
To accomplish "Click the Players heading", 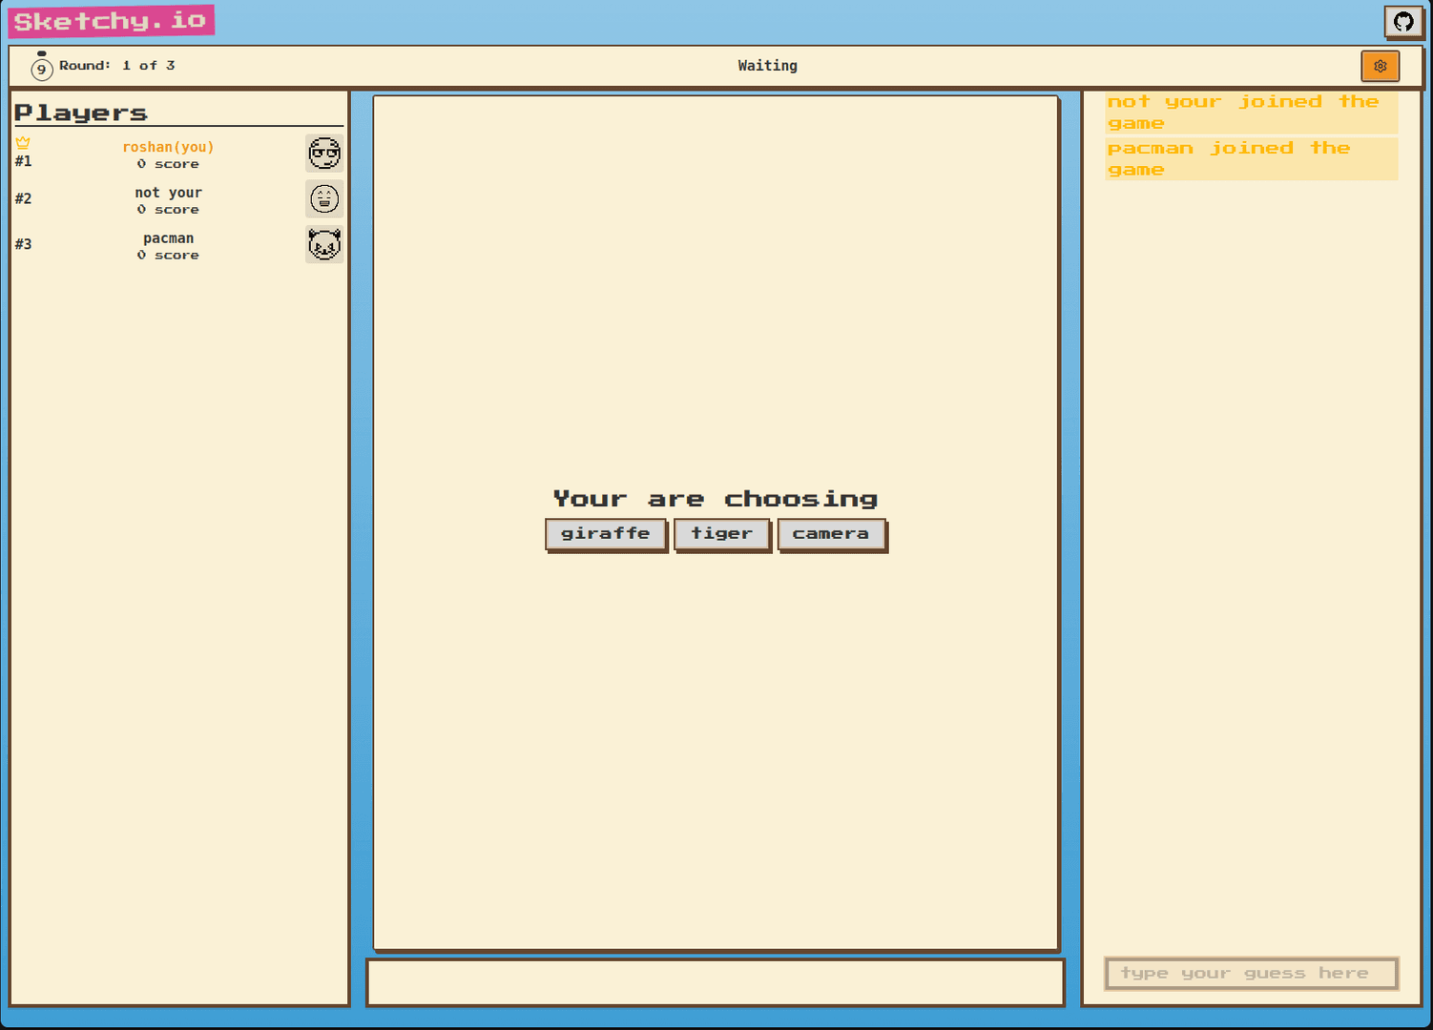I will 81,113.
